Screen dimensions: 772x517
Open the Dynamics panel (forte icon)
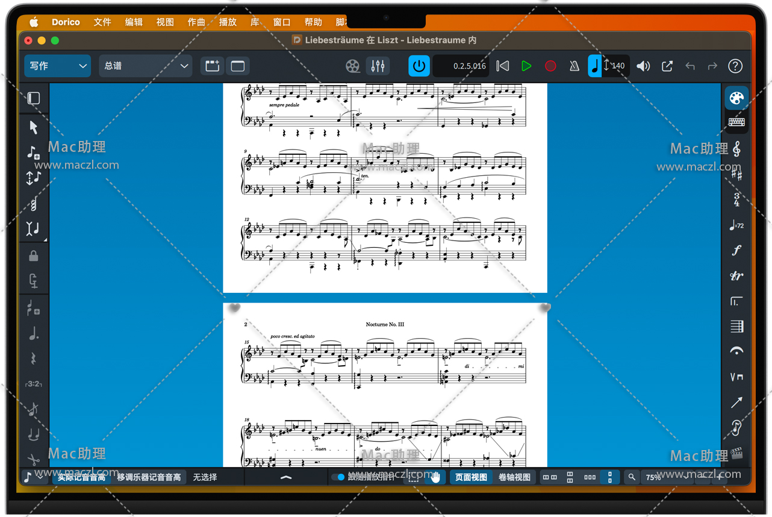pyautogui.click(x=736, y=251)
